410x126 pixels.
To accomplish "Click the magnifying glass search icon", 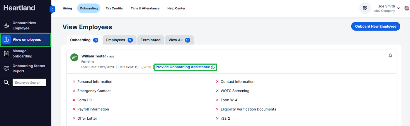I will coord(6,83).
